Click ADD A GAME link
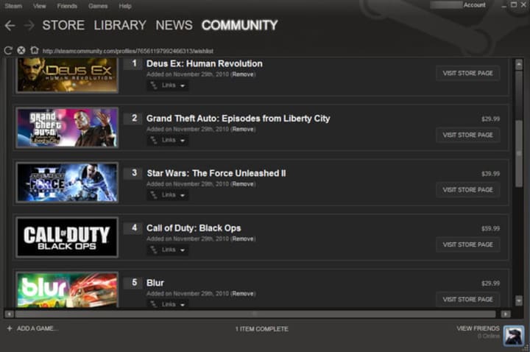The height and width of the screenshot is (352, 530). tap(37, 328)
